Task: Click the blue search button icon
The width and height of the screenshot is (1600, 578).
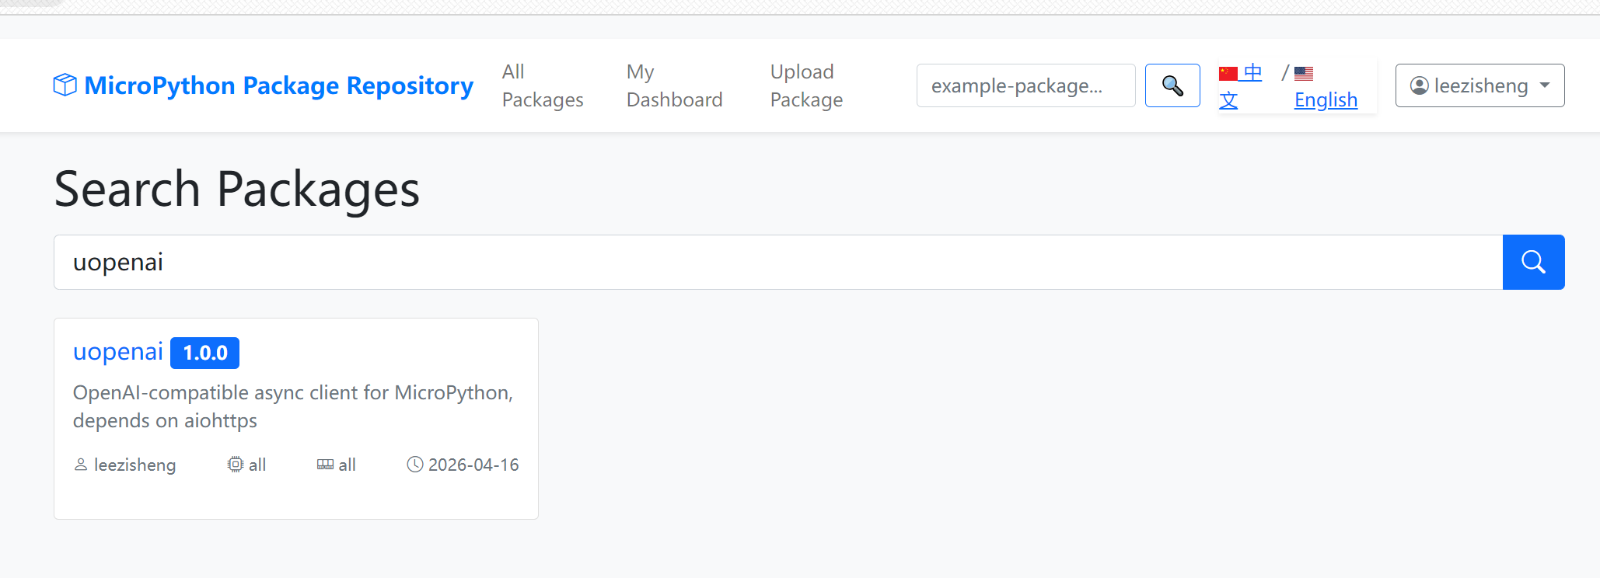Action: [x=1533, y=262]
